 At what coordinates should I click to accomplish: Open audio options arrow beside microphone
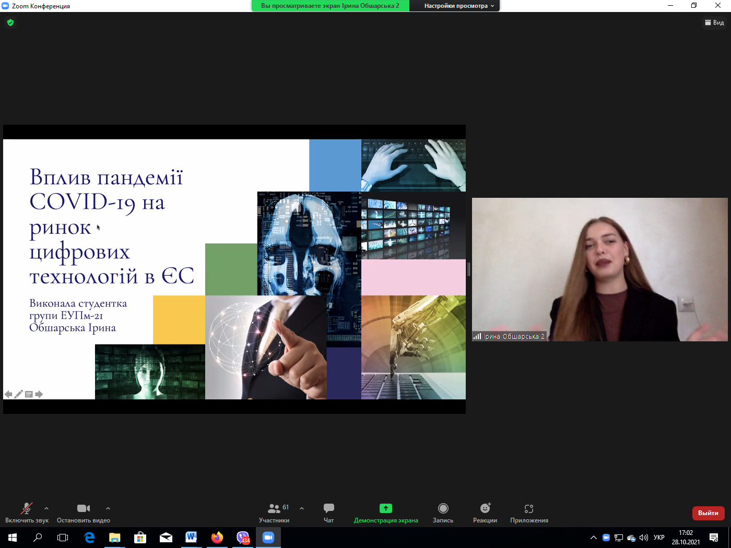pyautogui.click(x=46, y=508)
